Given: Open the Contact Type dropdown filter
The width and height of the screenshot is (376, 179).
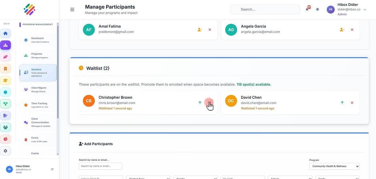Looking at the screenshot, I should pos(148,177).
